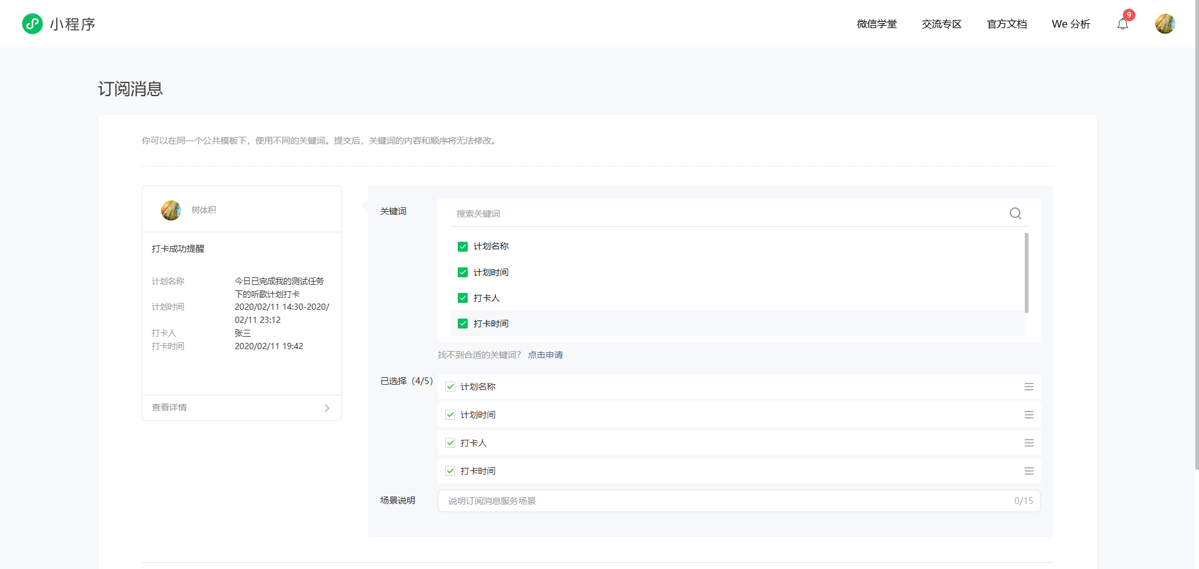Deselect 计划名称 in the 已选择 list
1199x569 pixels.
pyautogui.click(x=450, y=387)
